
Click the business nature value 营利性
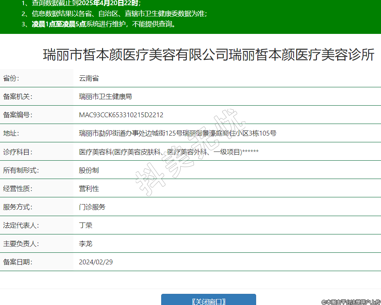click(x=89, y=189)
